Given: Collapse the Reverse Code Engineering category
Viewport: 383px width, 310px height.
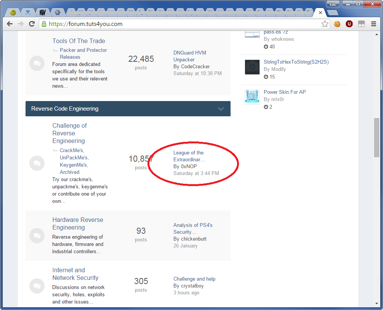Looking at the screenshot, I should pyautogui.click(x=221, y=109).
